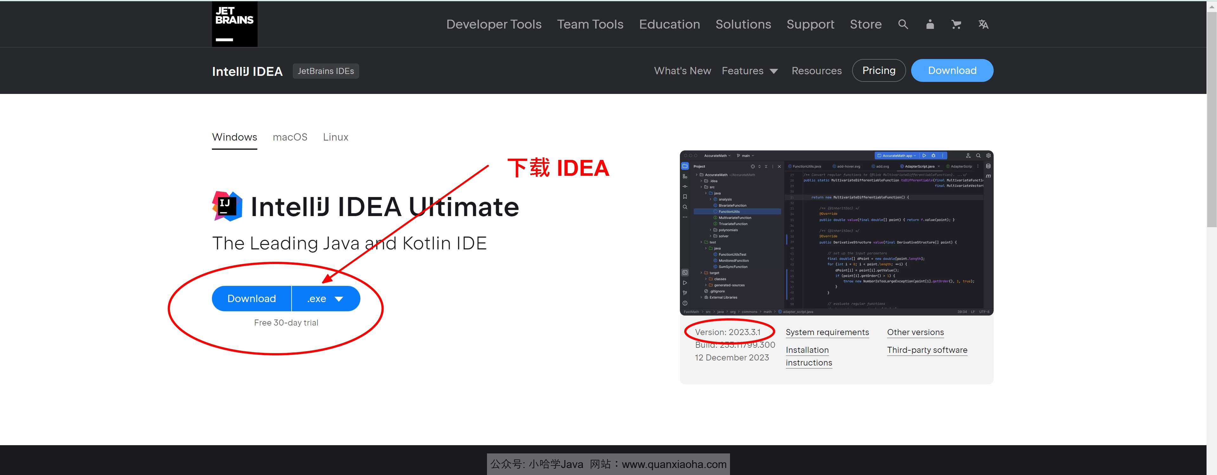Open Solutions menu

743,24
